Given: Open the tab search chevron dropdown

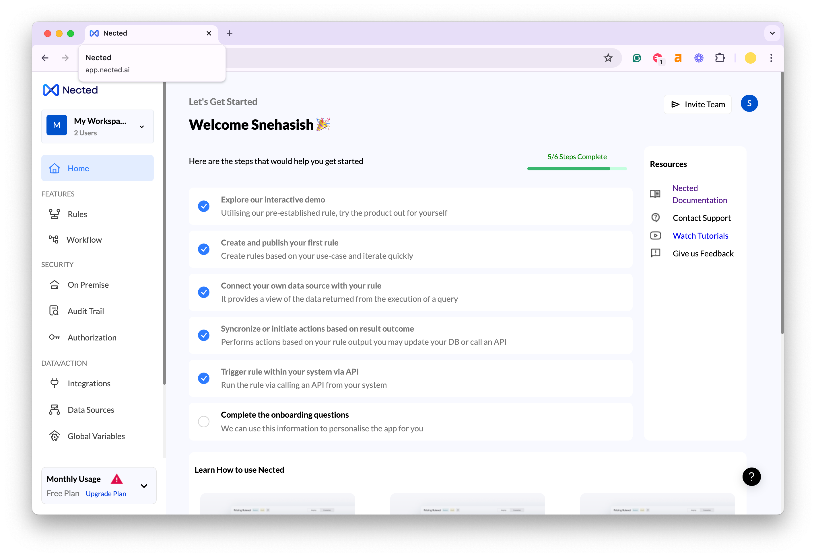Looking at the screenshot, I should coord(772,33).
